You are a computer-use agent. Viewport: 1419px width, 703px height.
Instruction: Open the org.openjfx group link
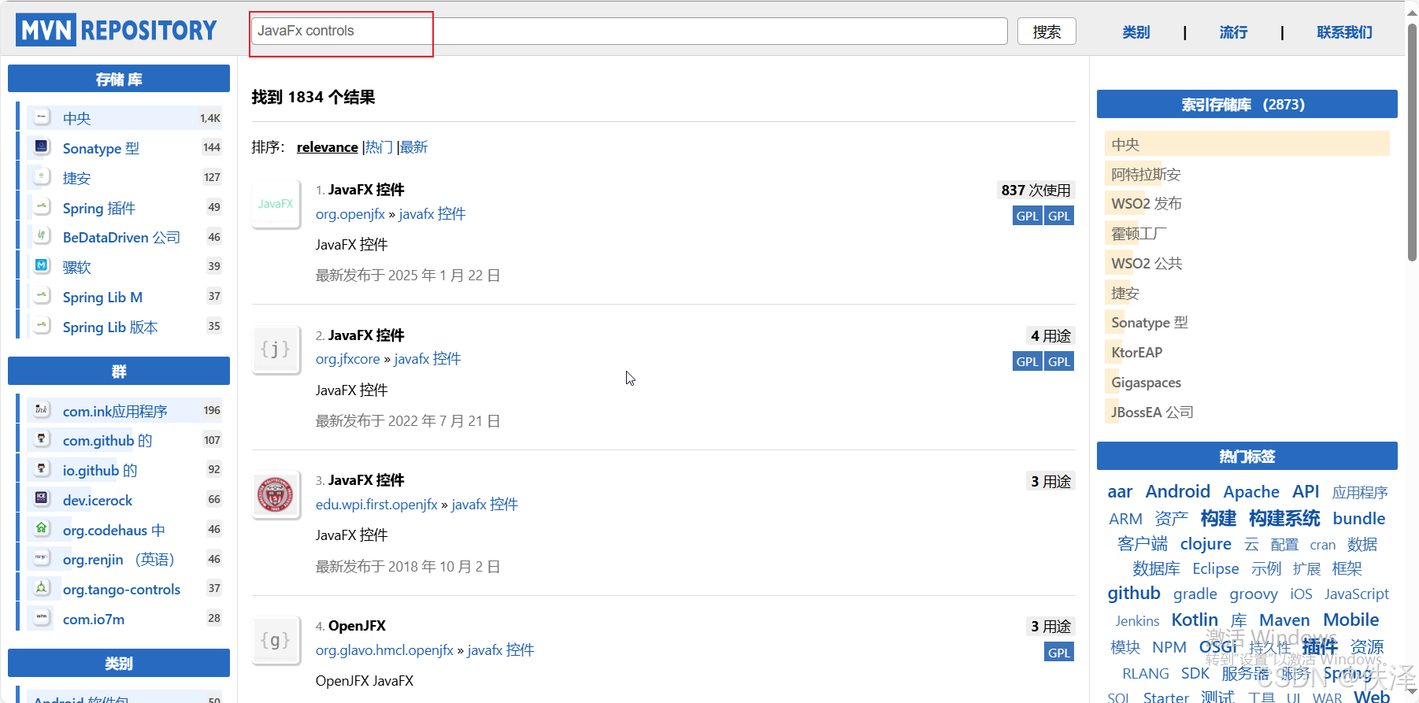350,214
